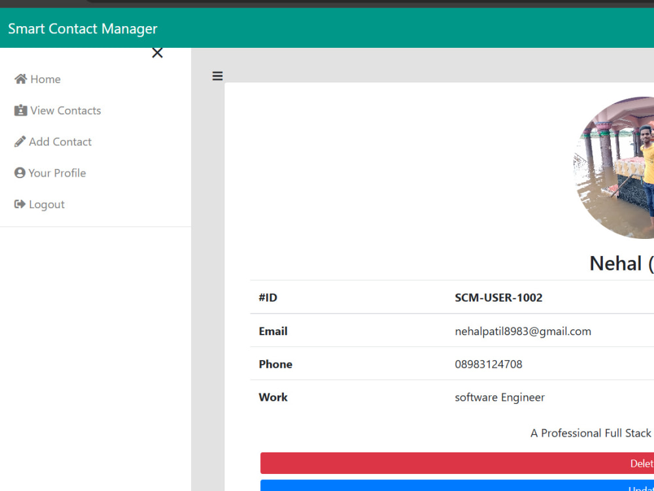The width and height of the screenshot is (654, 491).
Task: Select the software Engineer work value
Action: [x=500, y=397]
